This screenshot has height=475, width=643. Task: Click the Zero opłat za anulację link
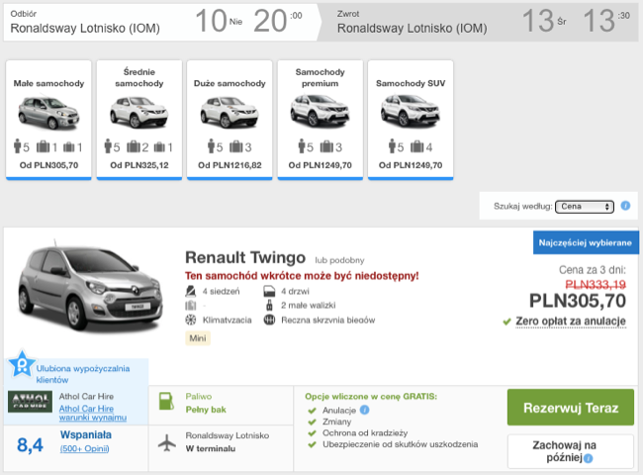click(571, 322)
